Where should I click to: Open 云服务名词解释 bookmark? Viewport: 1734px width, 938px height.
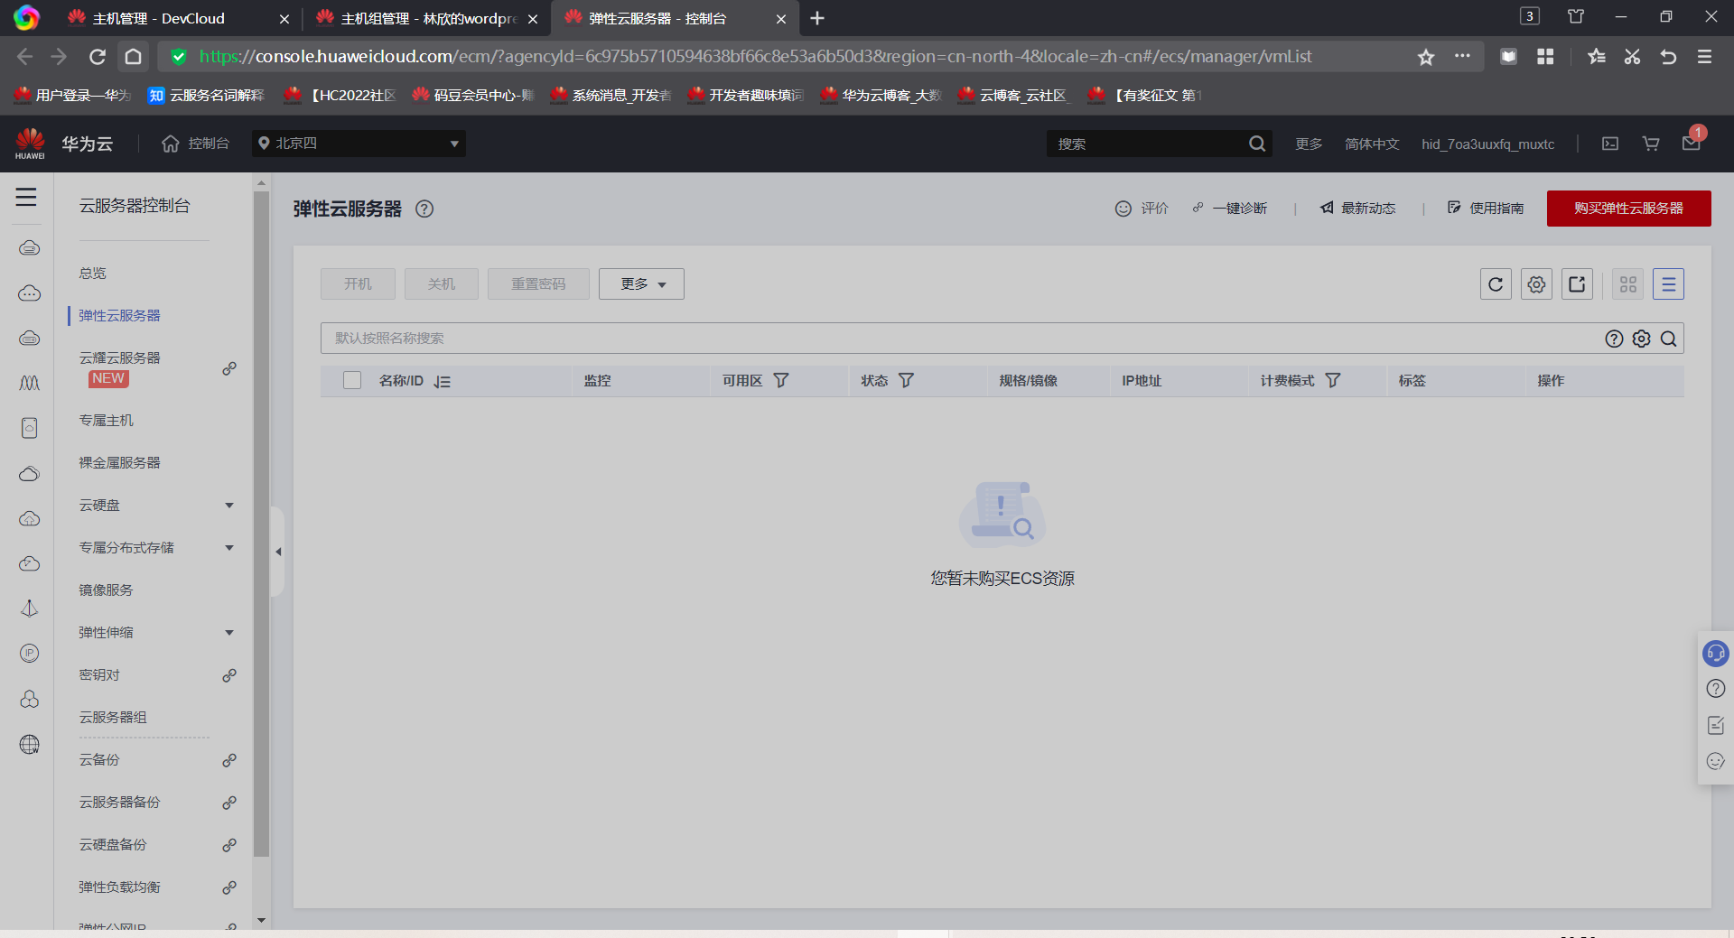(x=206, y=95)
